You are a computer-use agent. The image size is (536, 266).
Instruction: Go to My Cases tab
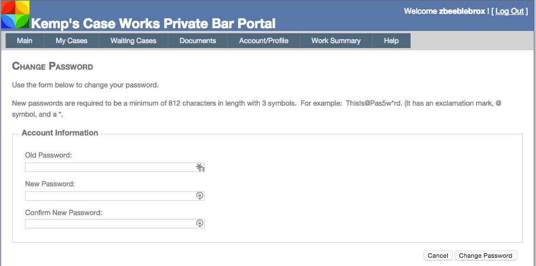pos(72,40)
